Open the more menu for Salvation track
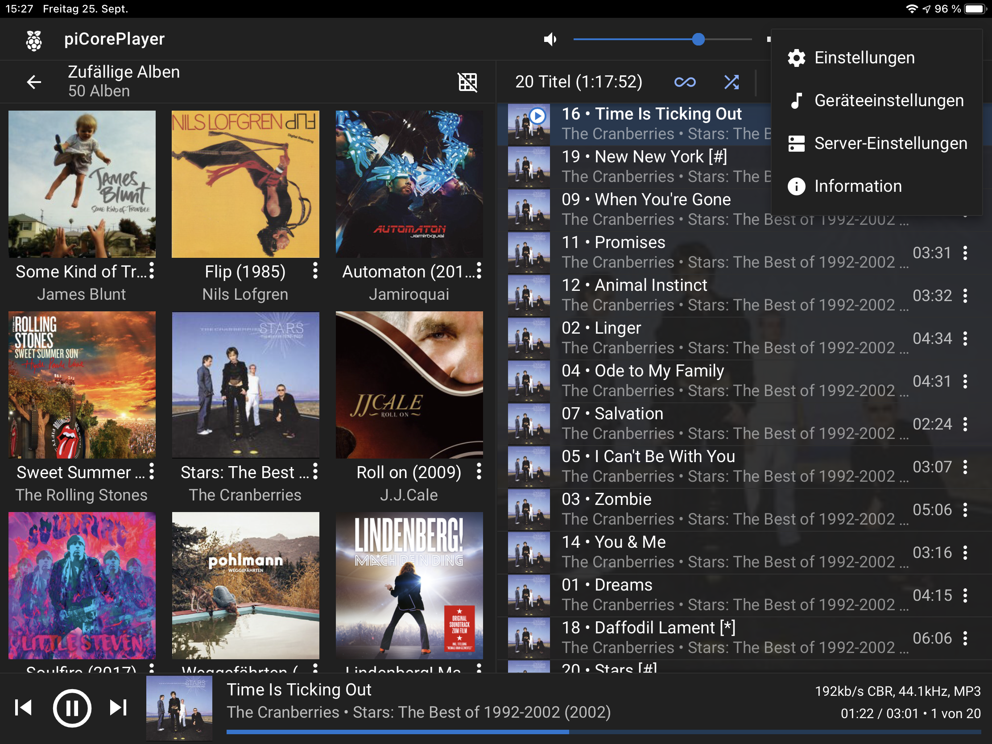The width and height of the screenshot is (992, 744). (x=965, y=424)
